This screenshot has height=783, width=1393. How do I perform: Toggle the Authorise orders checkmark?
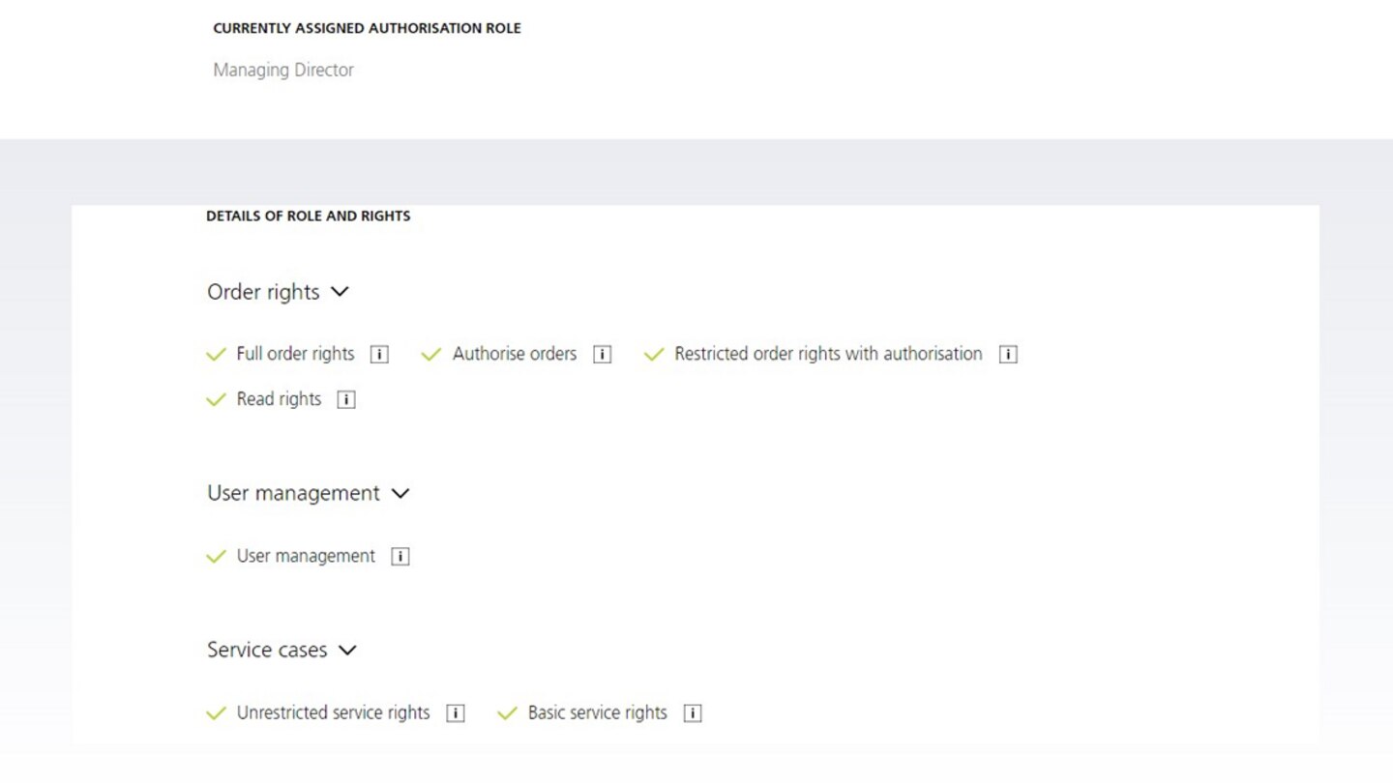click(431, 355)
